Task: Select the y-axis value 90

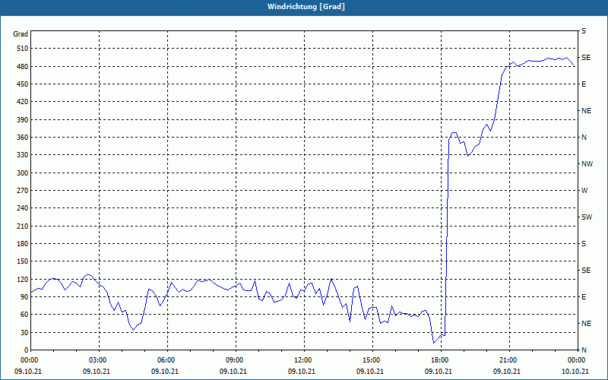Action: [24, 296]
